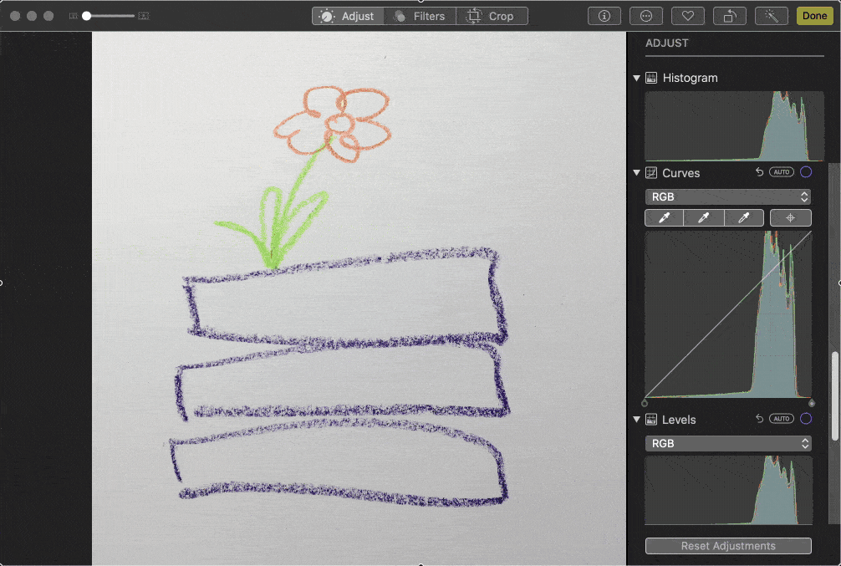Click the large zoom-in thumbnail icon
The height and width of the screenshot is (566, 841).
pyautogui.click(x=144, y=16)
